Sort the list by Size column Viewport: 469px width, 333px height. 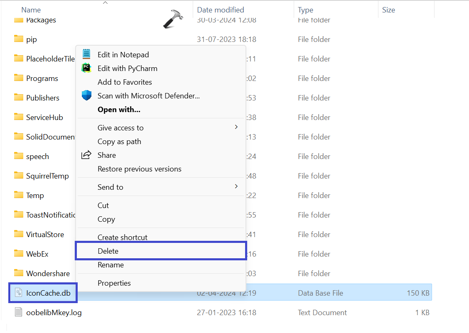click(x=388, y=10)
